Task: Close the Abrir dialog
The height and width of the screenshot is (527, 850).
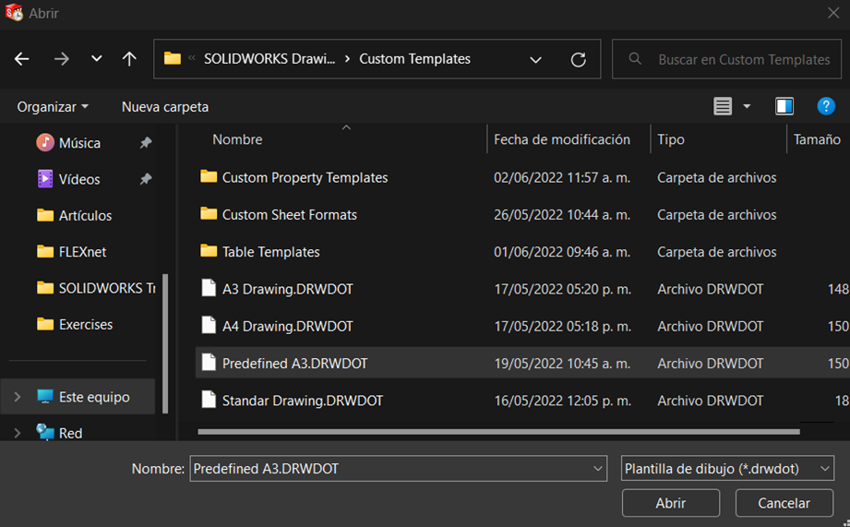Action: coord(833,13)
